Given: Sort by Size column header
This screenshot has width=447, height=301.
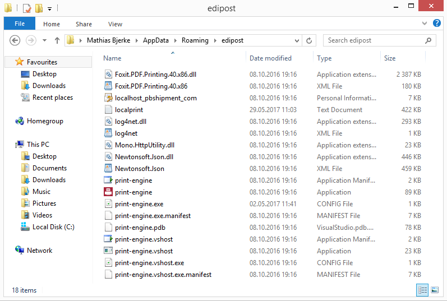Looking at the screenshot, I should click(x=390, y=58).
